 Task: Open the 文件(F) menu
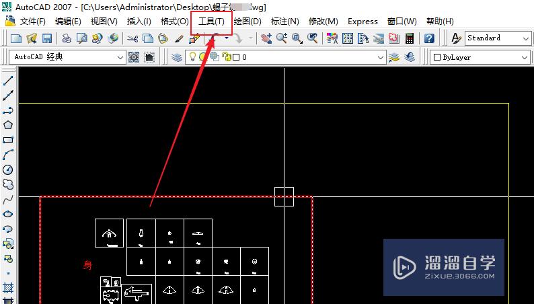tap(33, 22)
